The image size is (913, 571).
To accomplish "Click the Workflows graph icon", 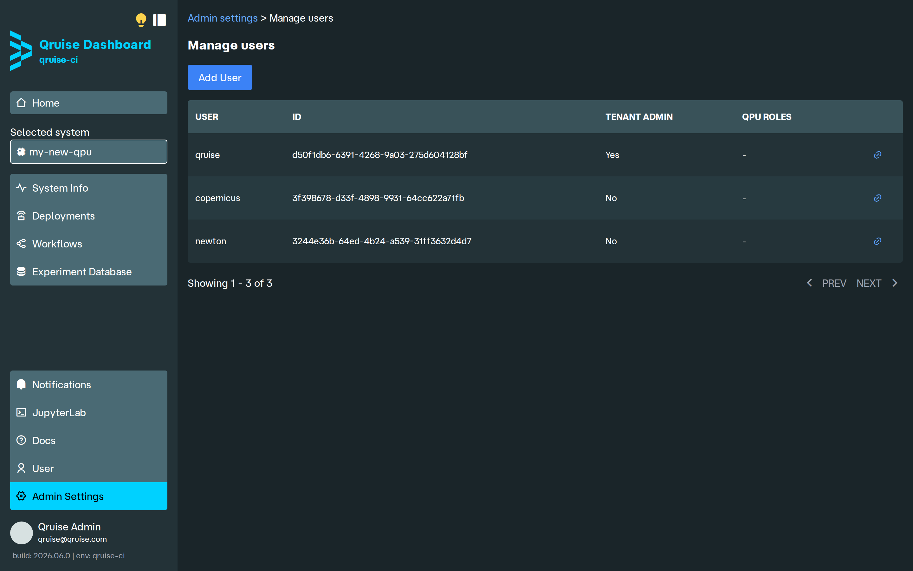I will click(21, 244).
